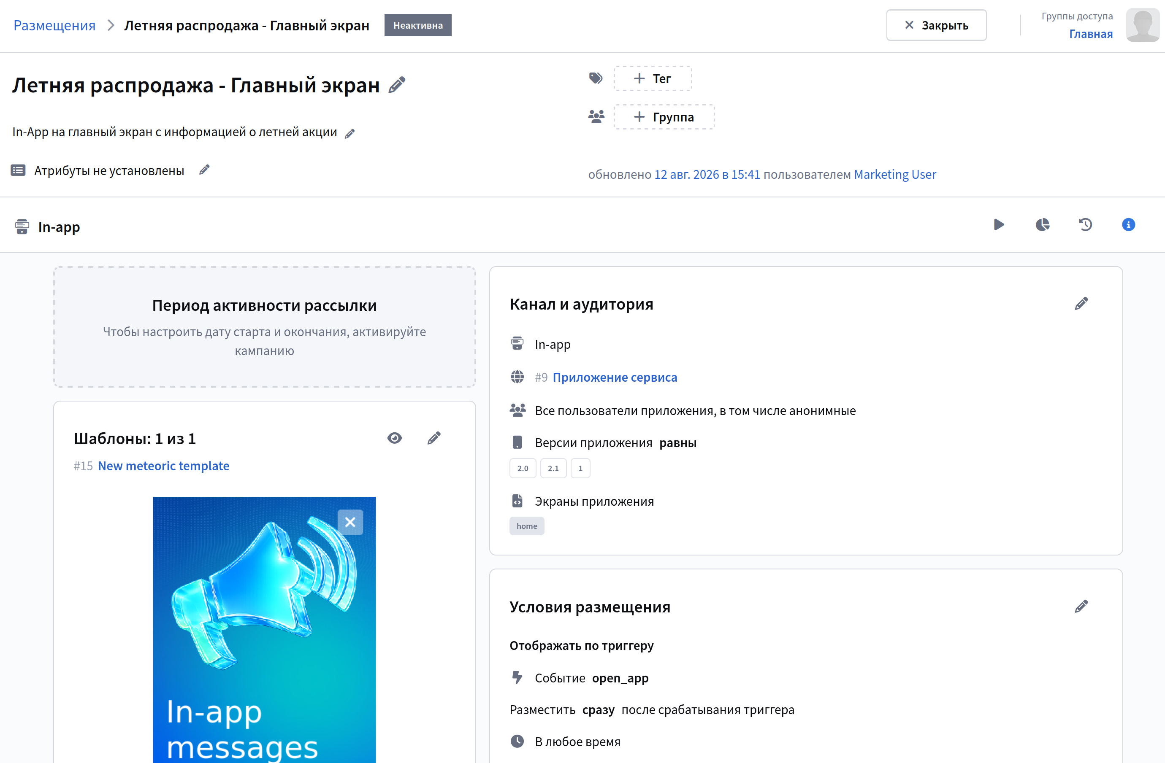1165x763 pixels.
Task: Click the people icon near Группа
Action: (x=596, y=116)
